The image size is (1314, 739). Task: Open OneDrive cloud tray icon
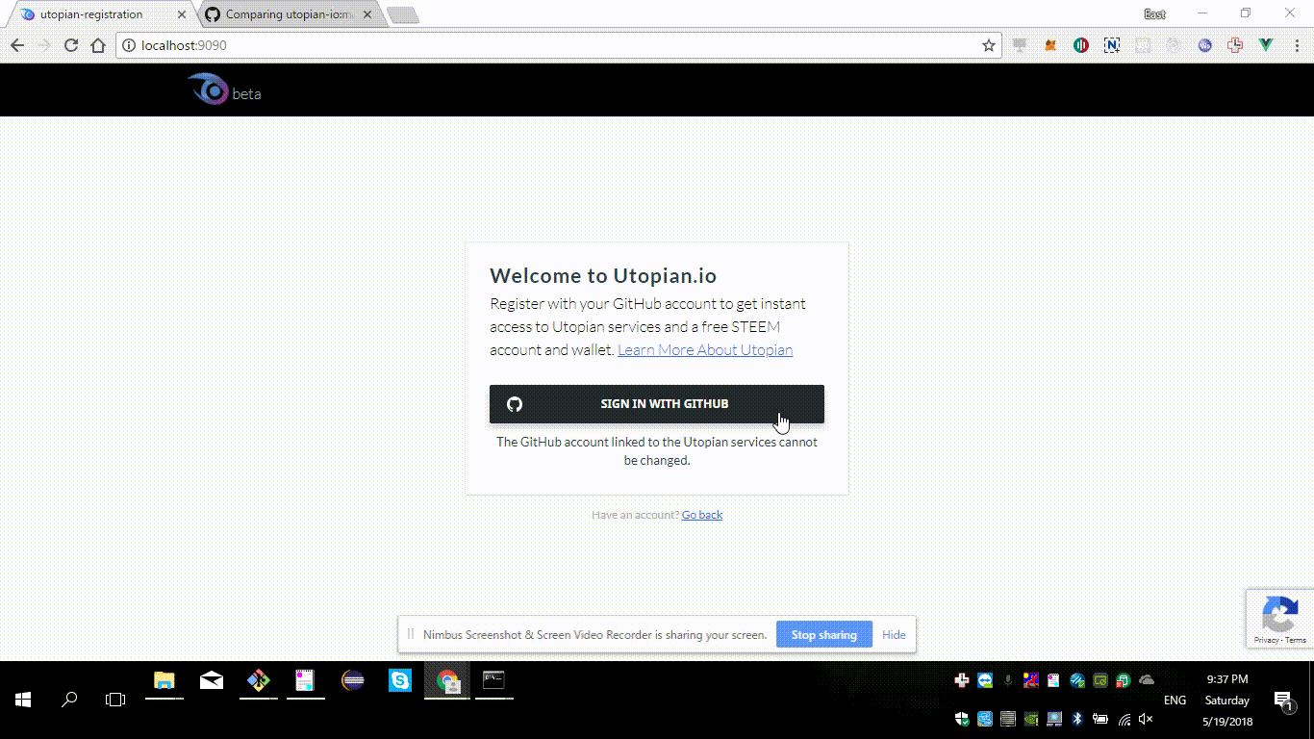[x=1147, y=680]
